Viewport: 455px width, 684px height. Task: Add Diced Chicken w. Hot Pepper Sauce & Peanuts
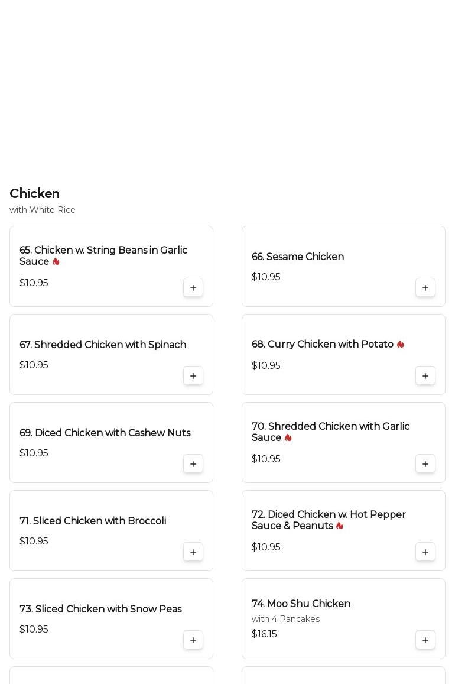[425, 552]
